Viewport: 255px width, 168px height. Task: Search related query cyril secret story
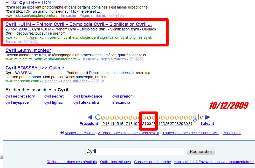tap(20, 96)
